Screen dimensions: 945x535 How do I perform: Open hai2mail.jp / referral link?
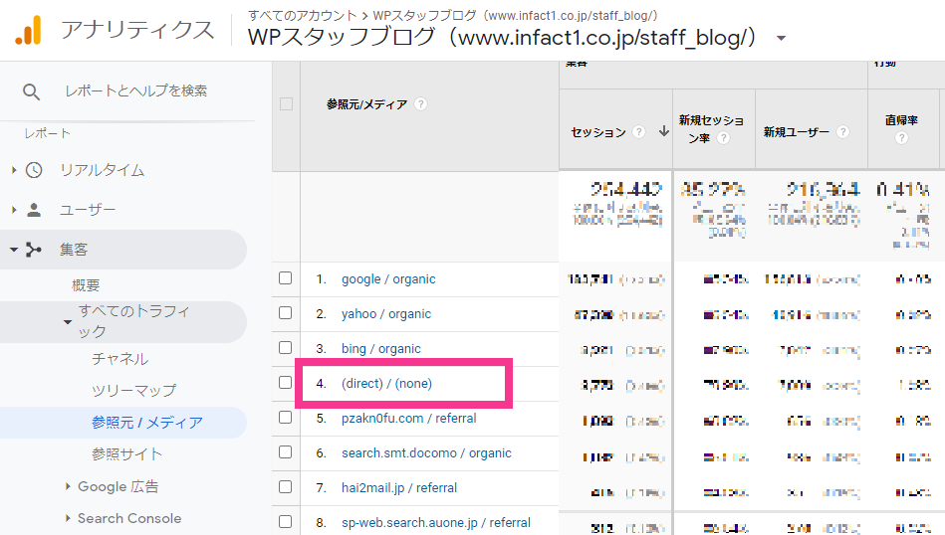(x=399, y=488)
